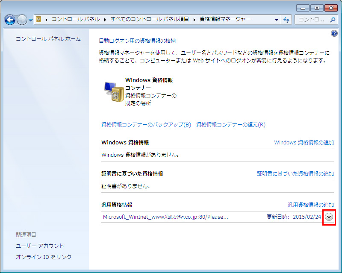The width and height of the screenshot is (342, 273).
Task: Open the address bar dropdown arrow
Action: (x=276, y=19)
